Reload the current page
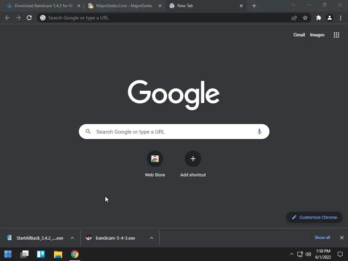The width and height of the screenshot is (348, 261). (29, 18)
